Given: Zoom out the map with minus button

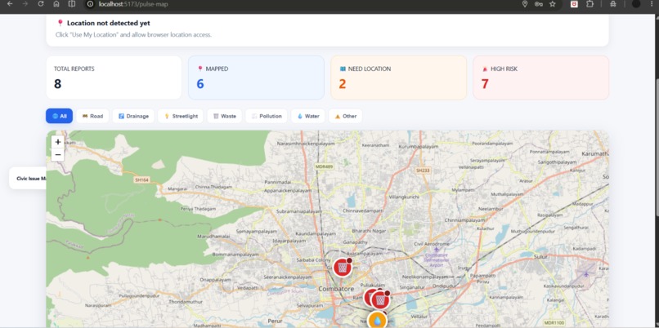Looking at the screenshot, I should pyautogui.click(x=58, y=155).
